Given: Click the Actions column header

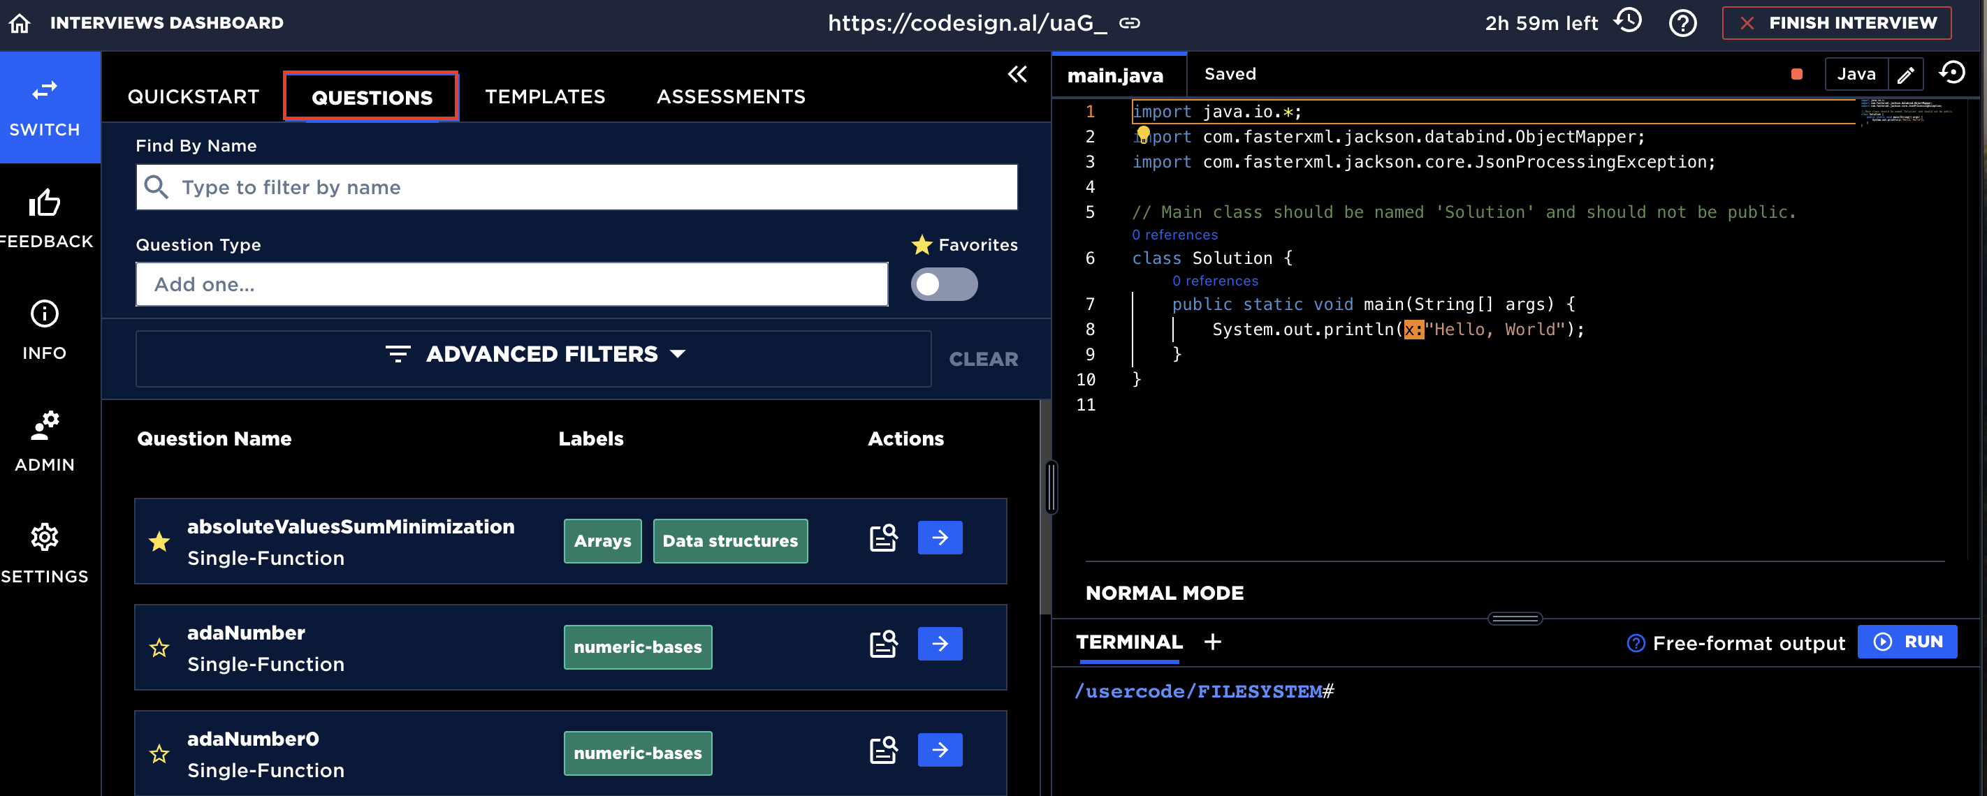Looking at the screenshot, I should point(905,438).
